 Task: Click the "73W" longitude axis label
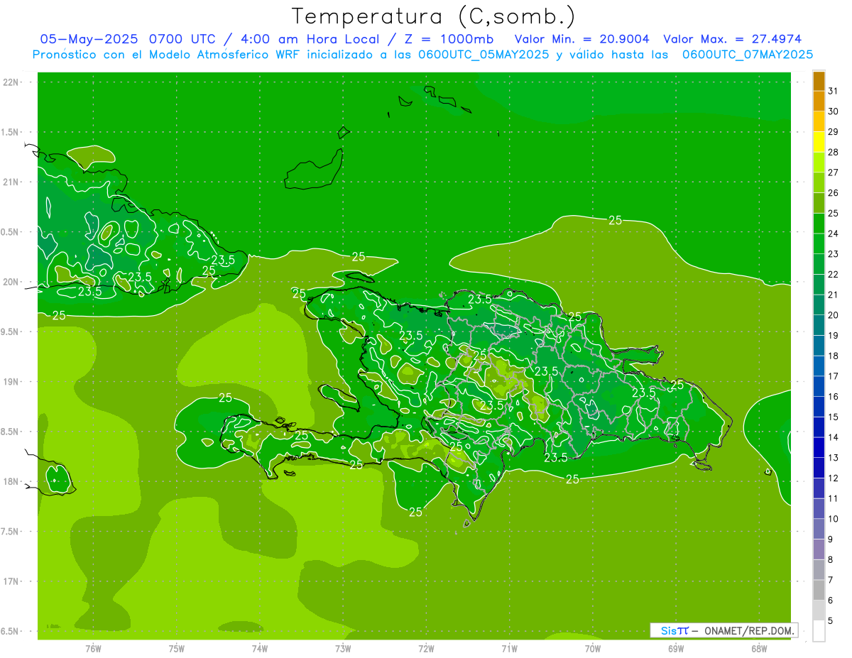pyautogui.click(x=343, y=648)
